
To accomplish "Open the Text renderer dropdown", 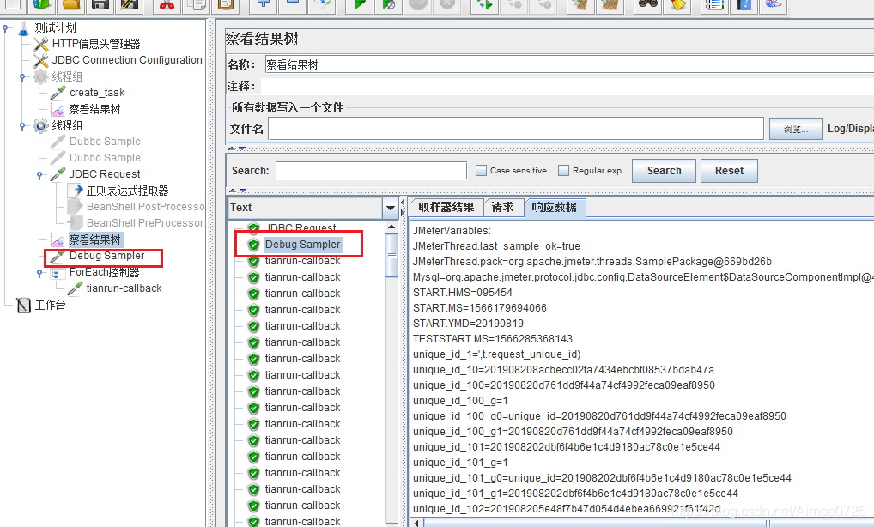I will coord(390,208).
